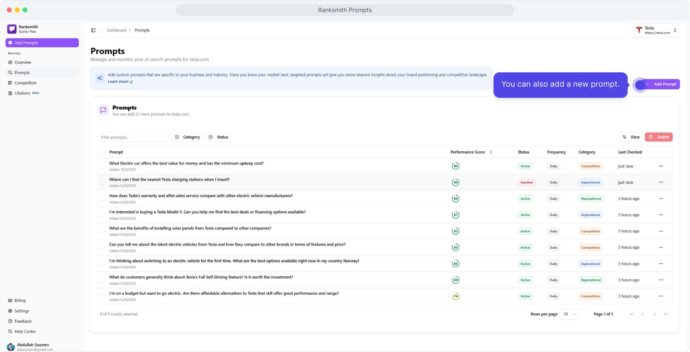Open the Citations beta page
690x352 pixels.
pos(23,93)
